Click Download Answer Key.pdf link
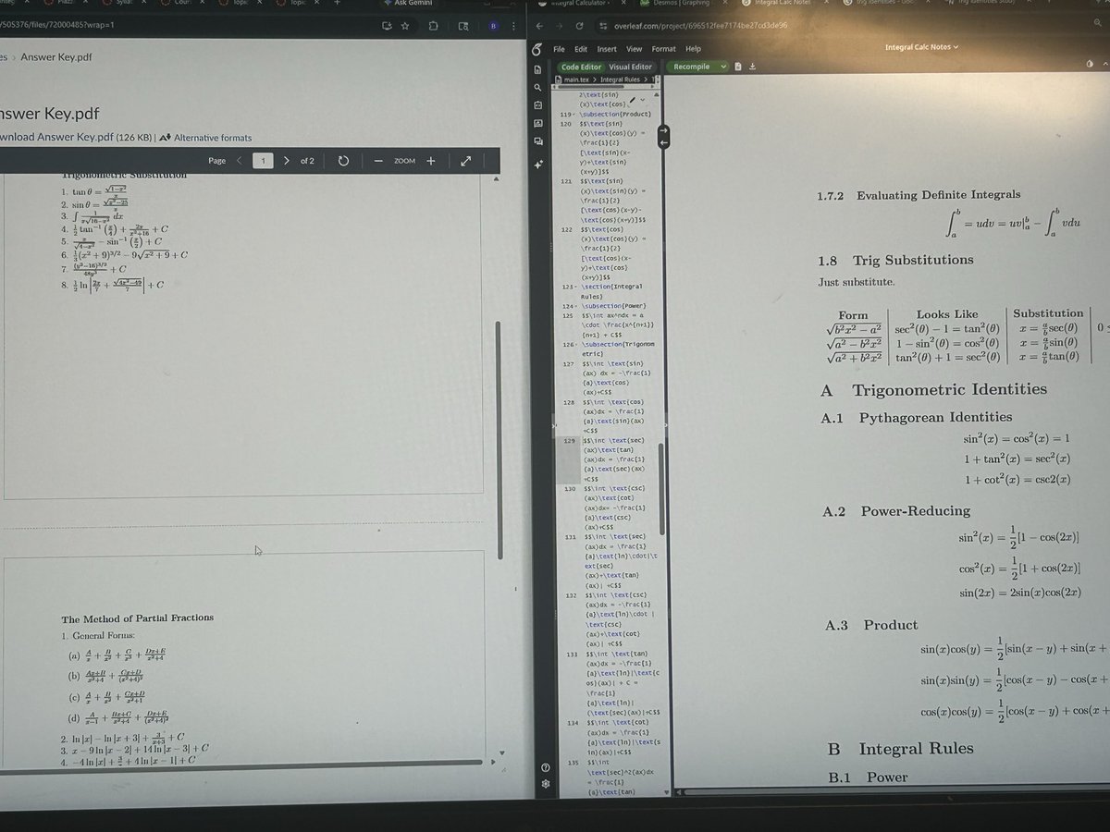 point(56,138)
